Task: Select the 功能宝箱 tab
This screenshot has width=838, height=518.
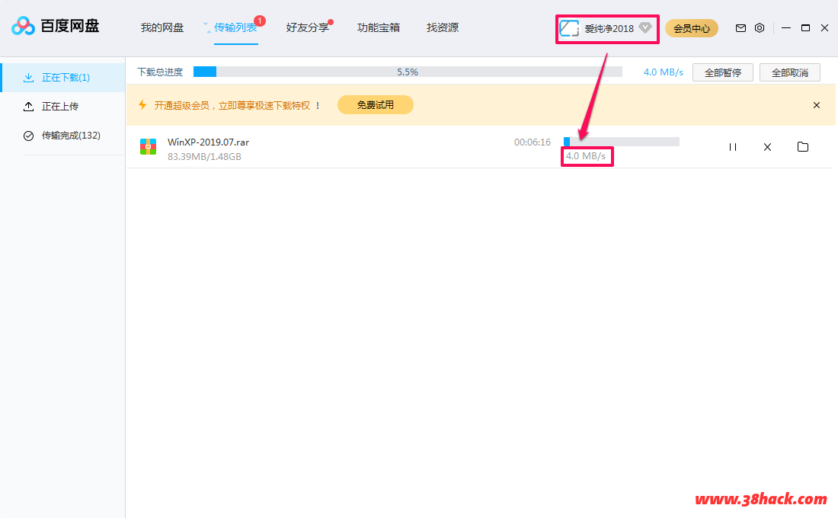Action: point(379,27)
